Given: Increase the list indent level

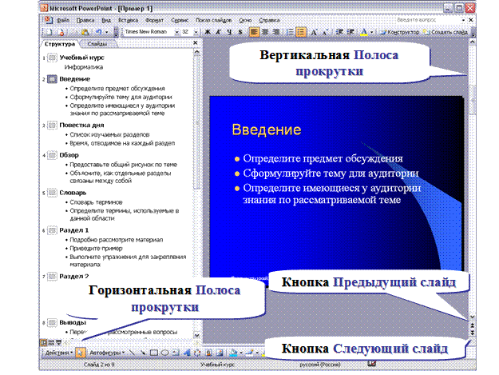Looking at the screenshot, I should tap(350, 32).
